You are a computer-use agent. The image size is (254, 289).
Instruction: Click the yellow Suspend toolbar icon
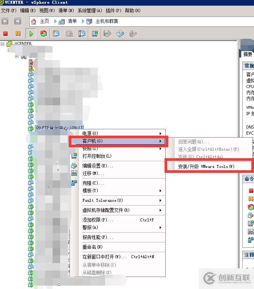pyautogui.click(x=18, y=33)
